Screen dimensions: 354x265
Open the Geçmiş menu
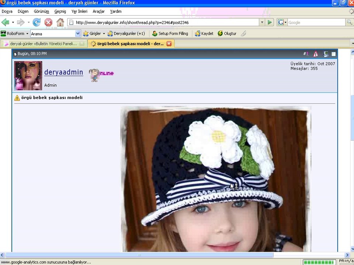click(60, 11)
